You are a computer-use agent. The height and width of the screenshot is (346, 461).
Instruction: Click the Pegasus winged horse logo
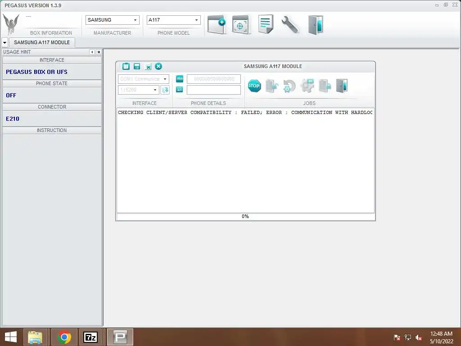[11, 24]
